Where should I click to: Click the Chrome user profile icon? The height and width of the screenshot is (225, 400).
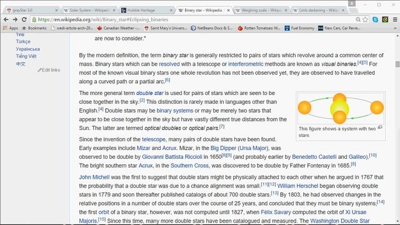point(352,3)
